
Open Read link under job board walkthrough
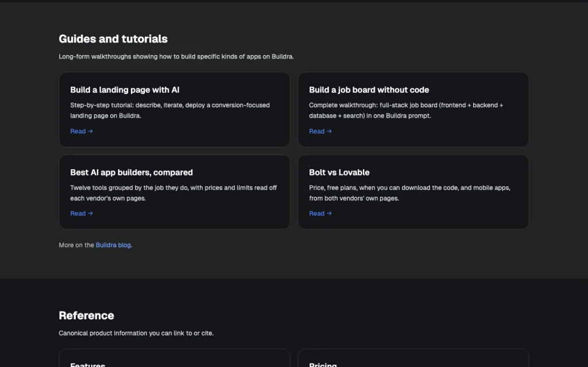pos(320,131)
